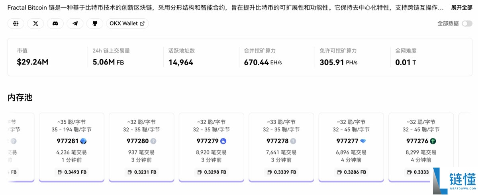478x195 pixels.
Task: Click the 全网难度 label
Action: point(406,51)
